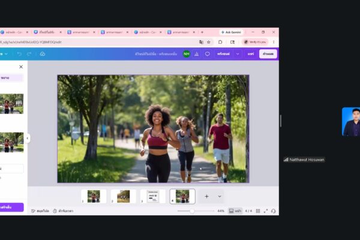The height and width of the screenshot is (240, 360).
Task: Open the browser extensions icon
Action: tap(220, 42)
